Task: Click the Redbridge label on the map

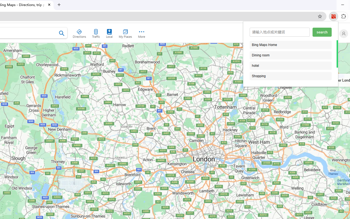Action: (282, 112)
